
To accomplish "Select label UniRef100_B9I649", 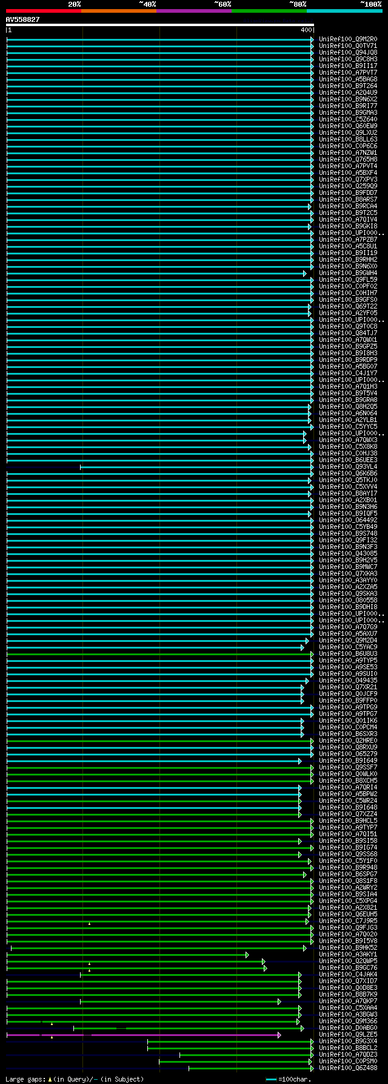I will coord(348,760).
